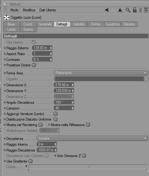Click the Dimensione Y value field
The image size is (149, 176).
pyautogui.click(x=64, y=91)
